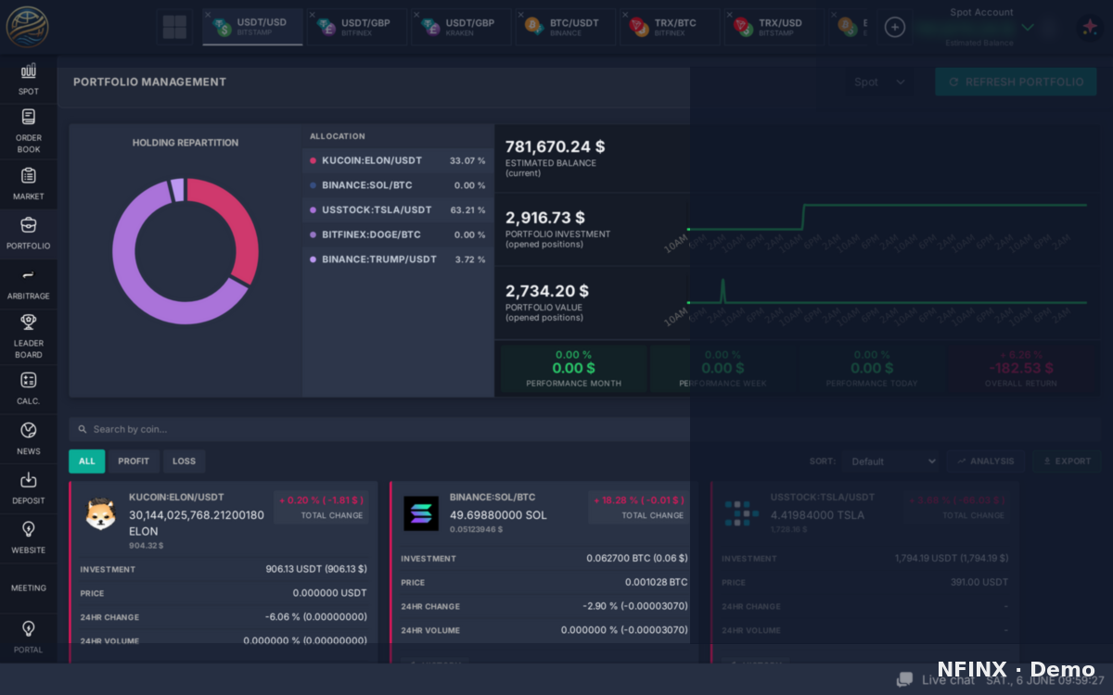
Task: Switch to BTC/USDT Binance tab
Action: [x=565, y=27]
